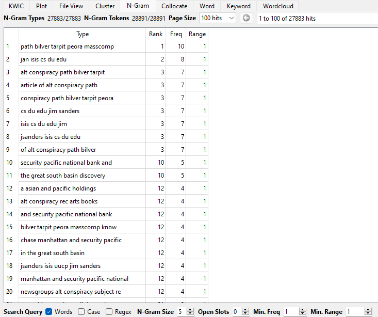Viewport: 378px width, 317px height.
Task: Select row 'jsanders isis uucp jim sanders'
Action: (106, 266)
